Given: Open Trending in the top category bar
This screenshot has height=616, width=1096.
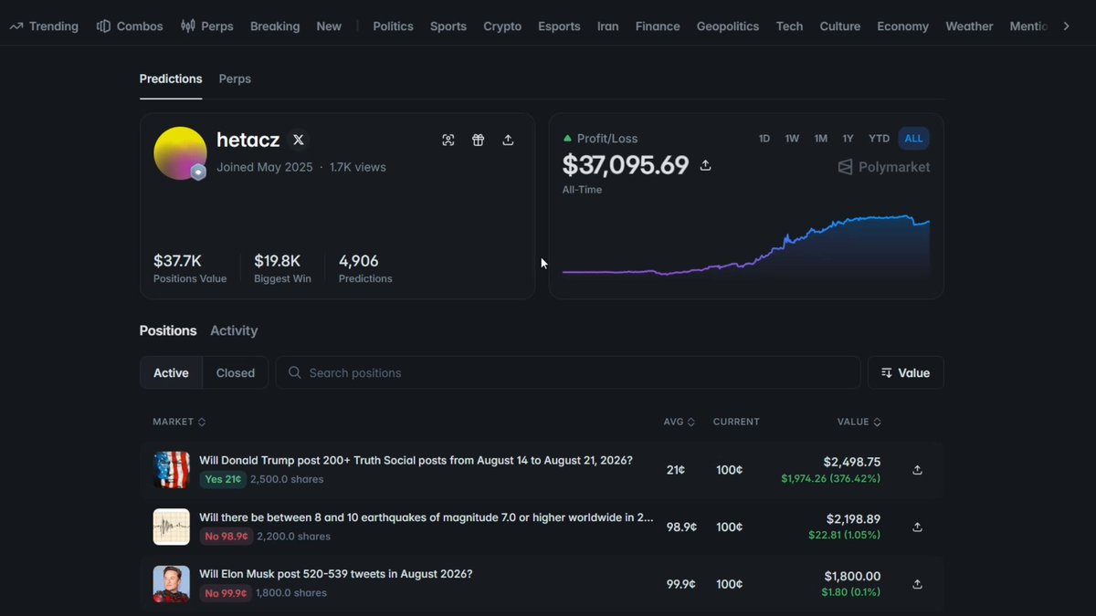Looking at the screenshot, I should tap(44, 26).
